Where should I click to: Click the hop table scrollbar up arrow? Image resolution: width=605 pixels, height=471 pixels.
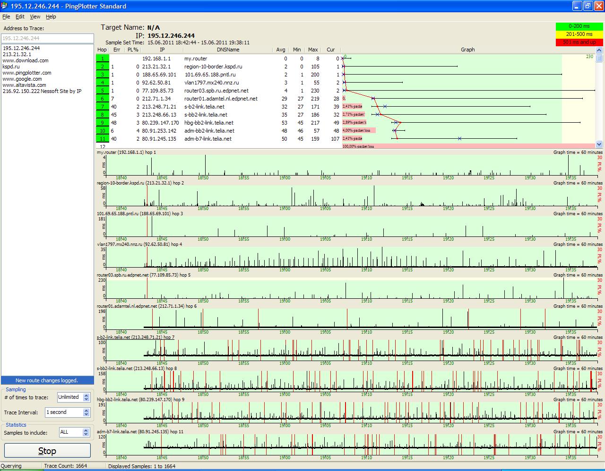tap(599, 50)
